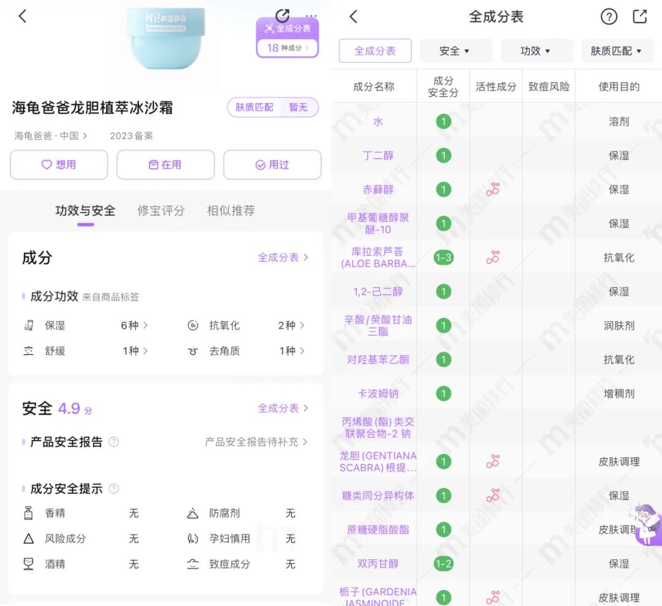Viewport: 662px width, 606px height.
Task: Tap the 抗氧化 efficacy icon
Action: coord(192,325)
